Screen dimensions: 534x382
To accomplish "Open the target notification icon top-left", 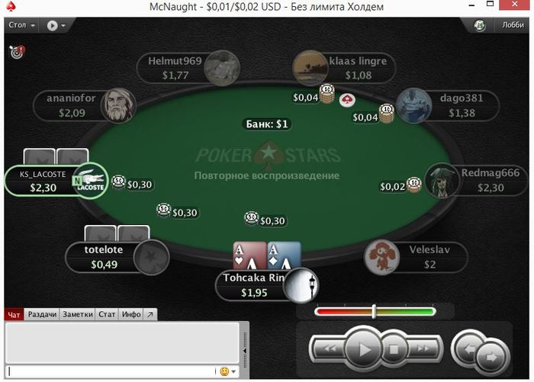I will (17, 52).
